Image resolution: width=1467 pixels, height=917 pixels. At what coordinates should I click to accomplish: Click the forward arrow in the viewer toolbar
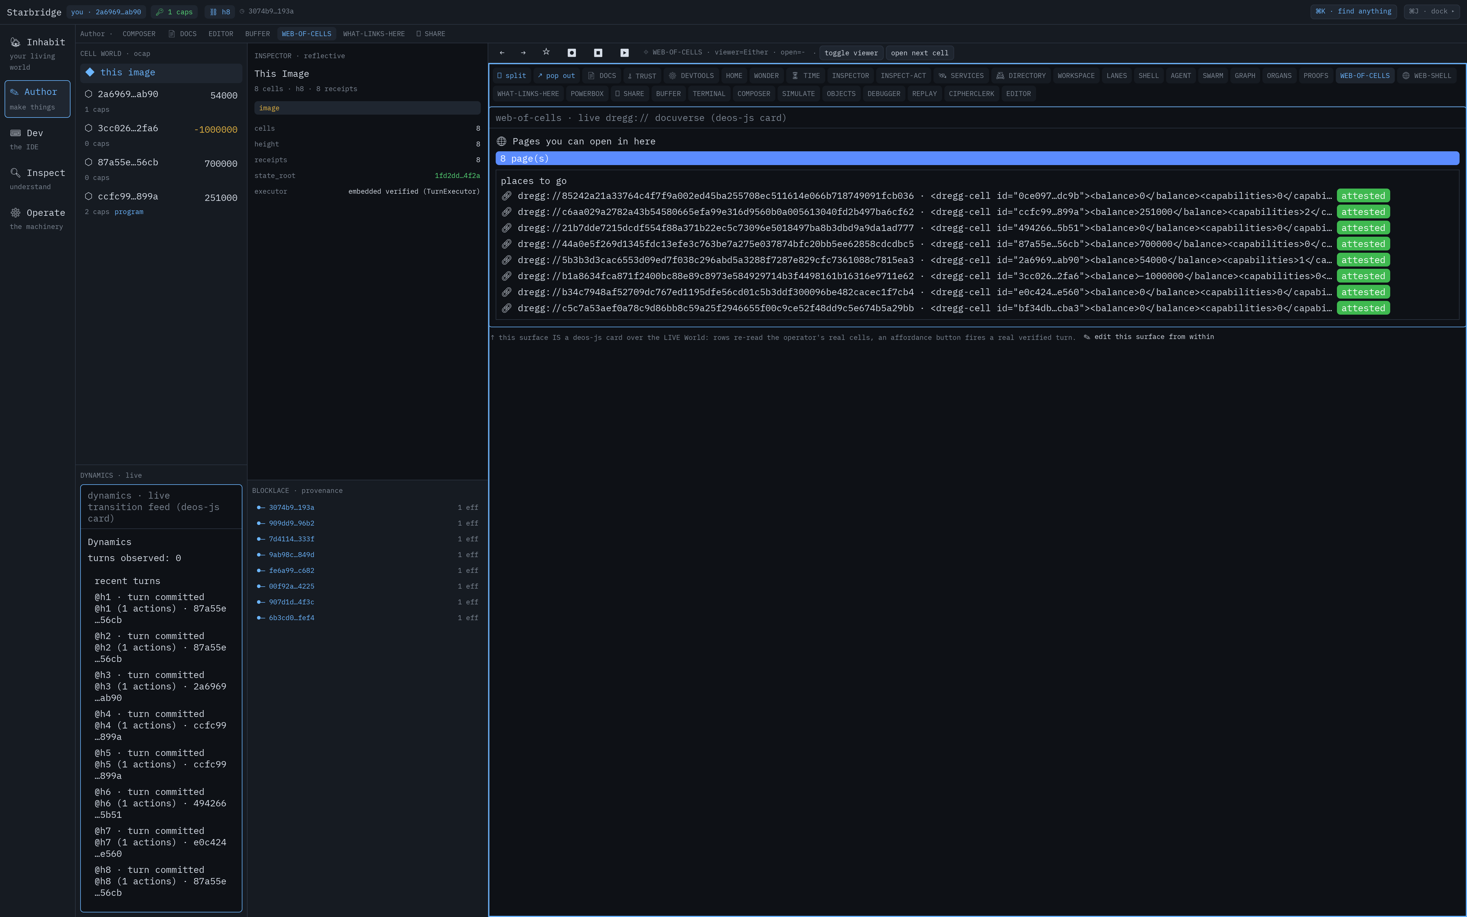(523, 53)
